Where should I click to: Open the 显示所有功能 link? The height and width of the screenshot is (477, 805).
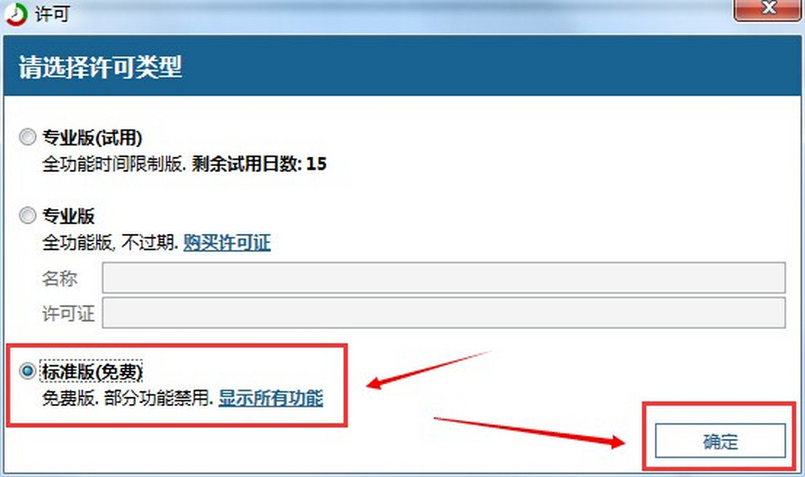point(271,399)
